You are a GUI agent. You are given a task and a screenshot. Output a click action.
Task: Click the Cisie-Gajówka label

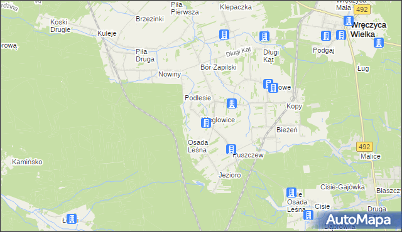coord(342,187)
